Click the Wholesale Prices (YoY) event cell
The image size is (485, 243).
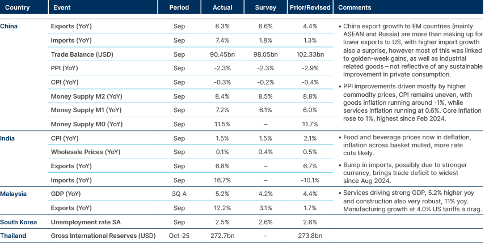(86, 152)
